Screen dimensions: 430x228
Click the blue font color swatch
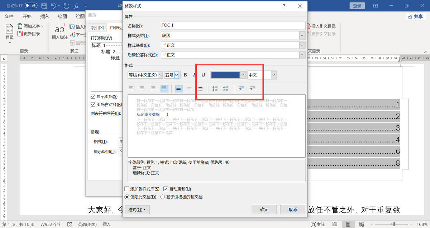225,75
